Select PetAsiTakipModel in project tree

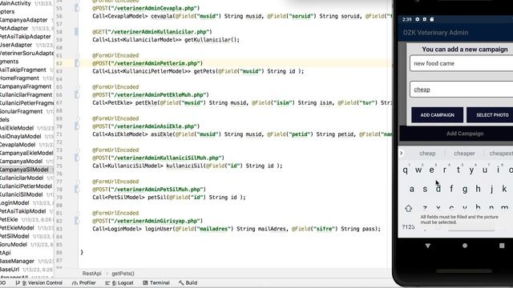coord(22,211)
